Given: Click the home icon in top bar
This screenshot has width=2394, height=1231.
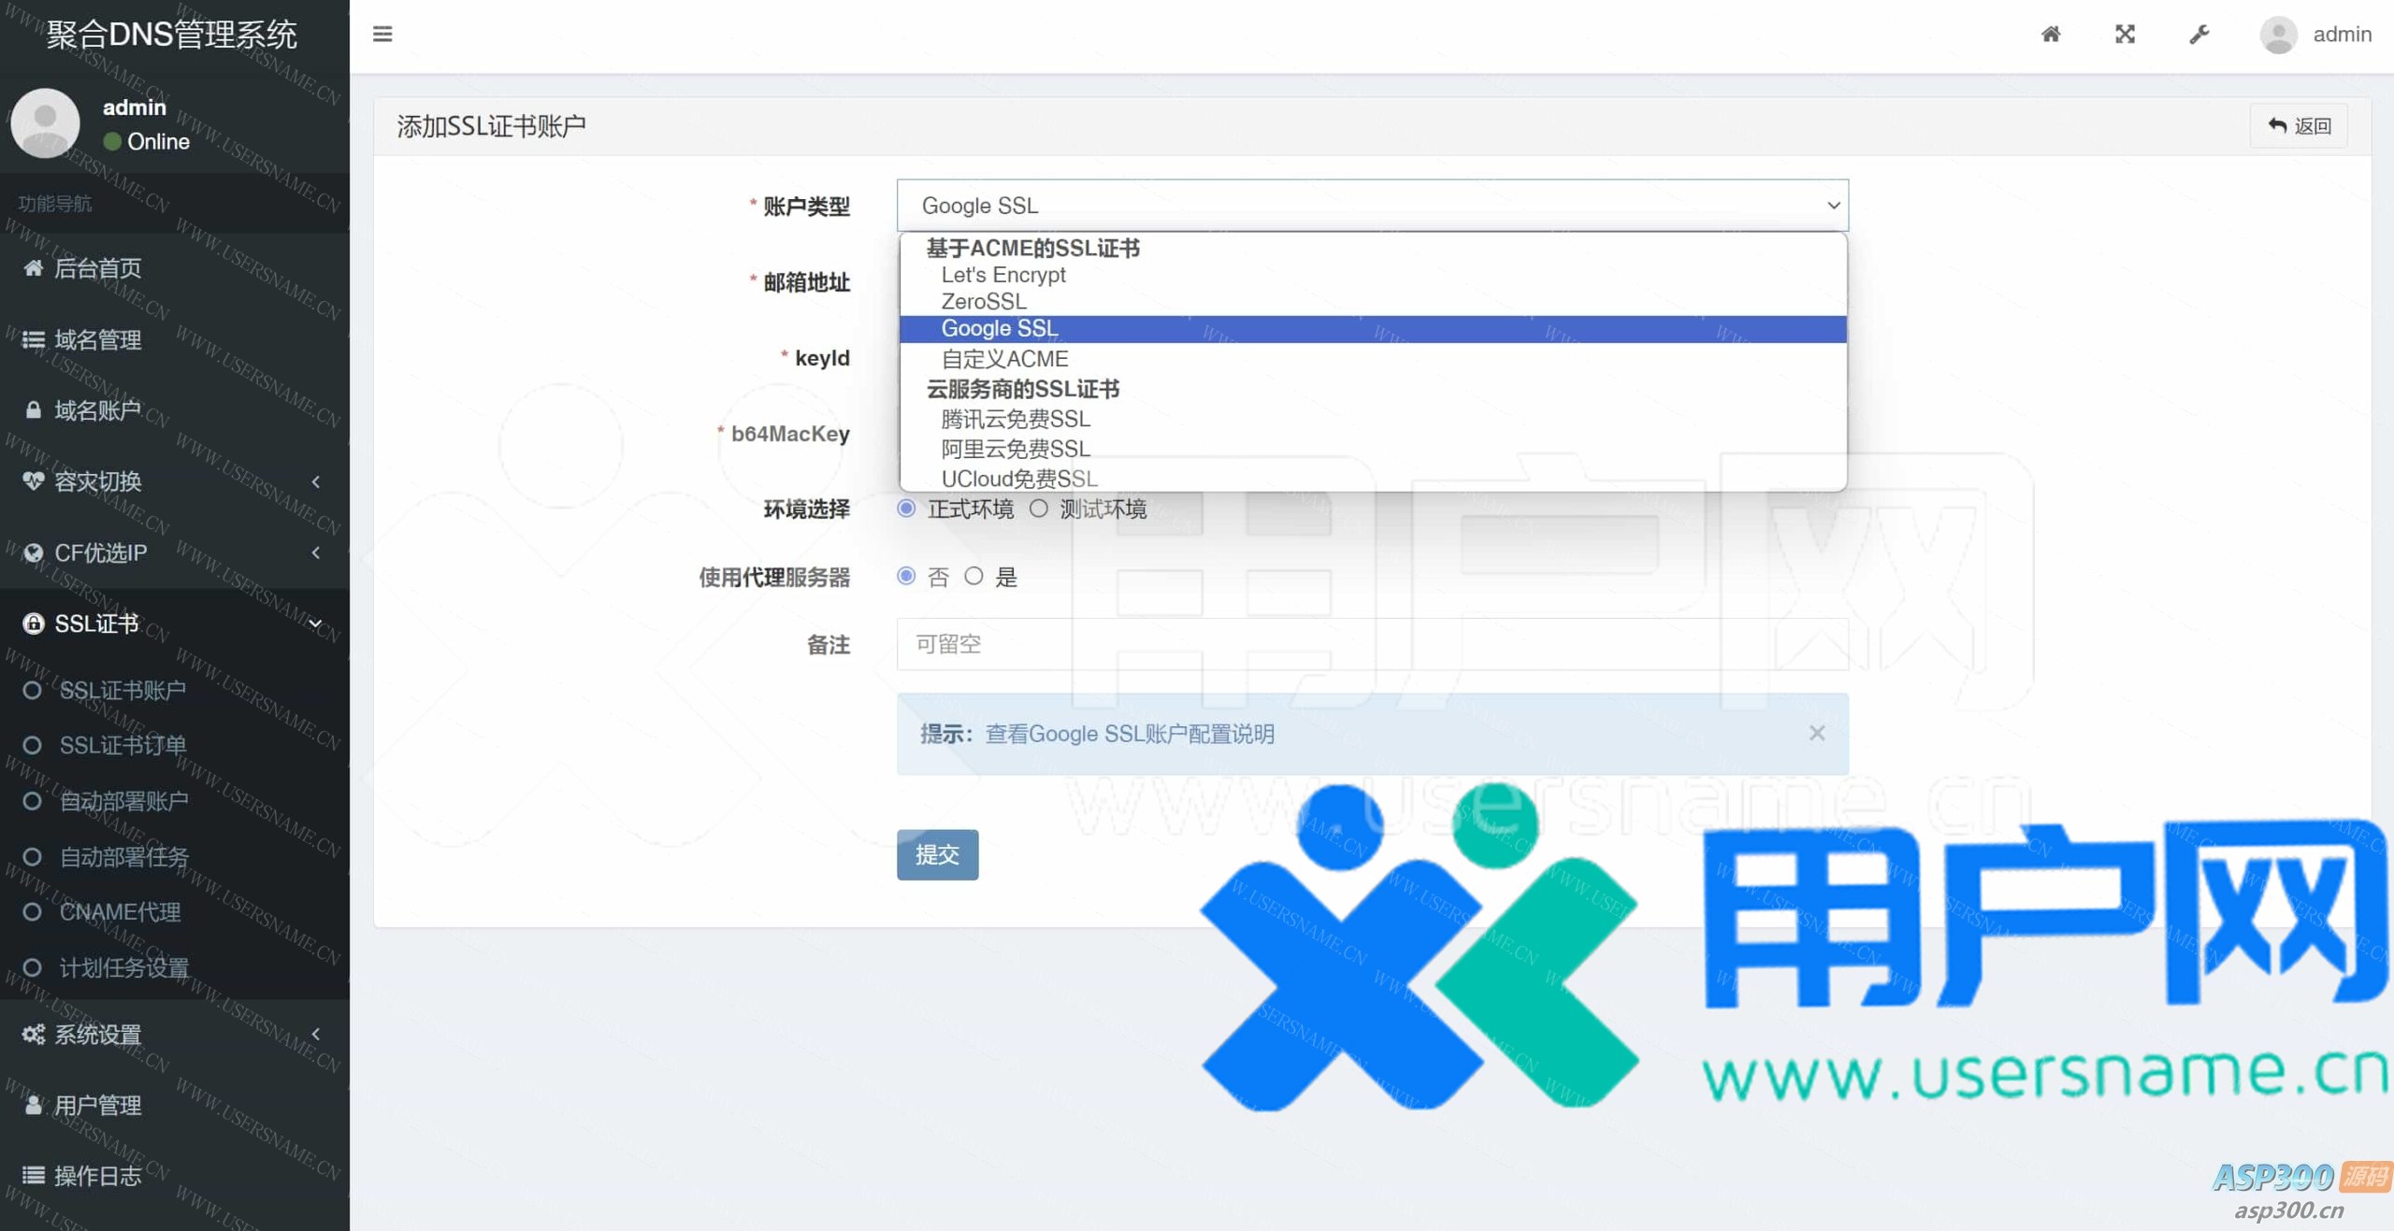Looking at the screenshot, I should (2050, 35).
